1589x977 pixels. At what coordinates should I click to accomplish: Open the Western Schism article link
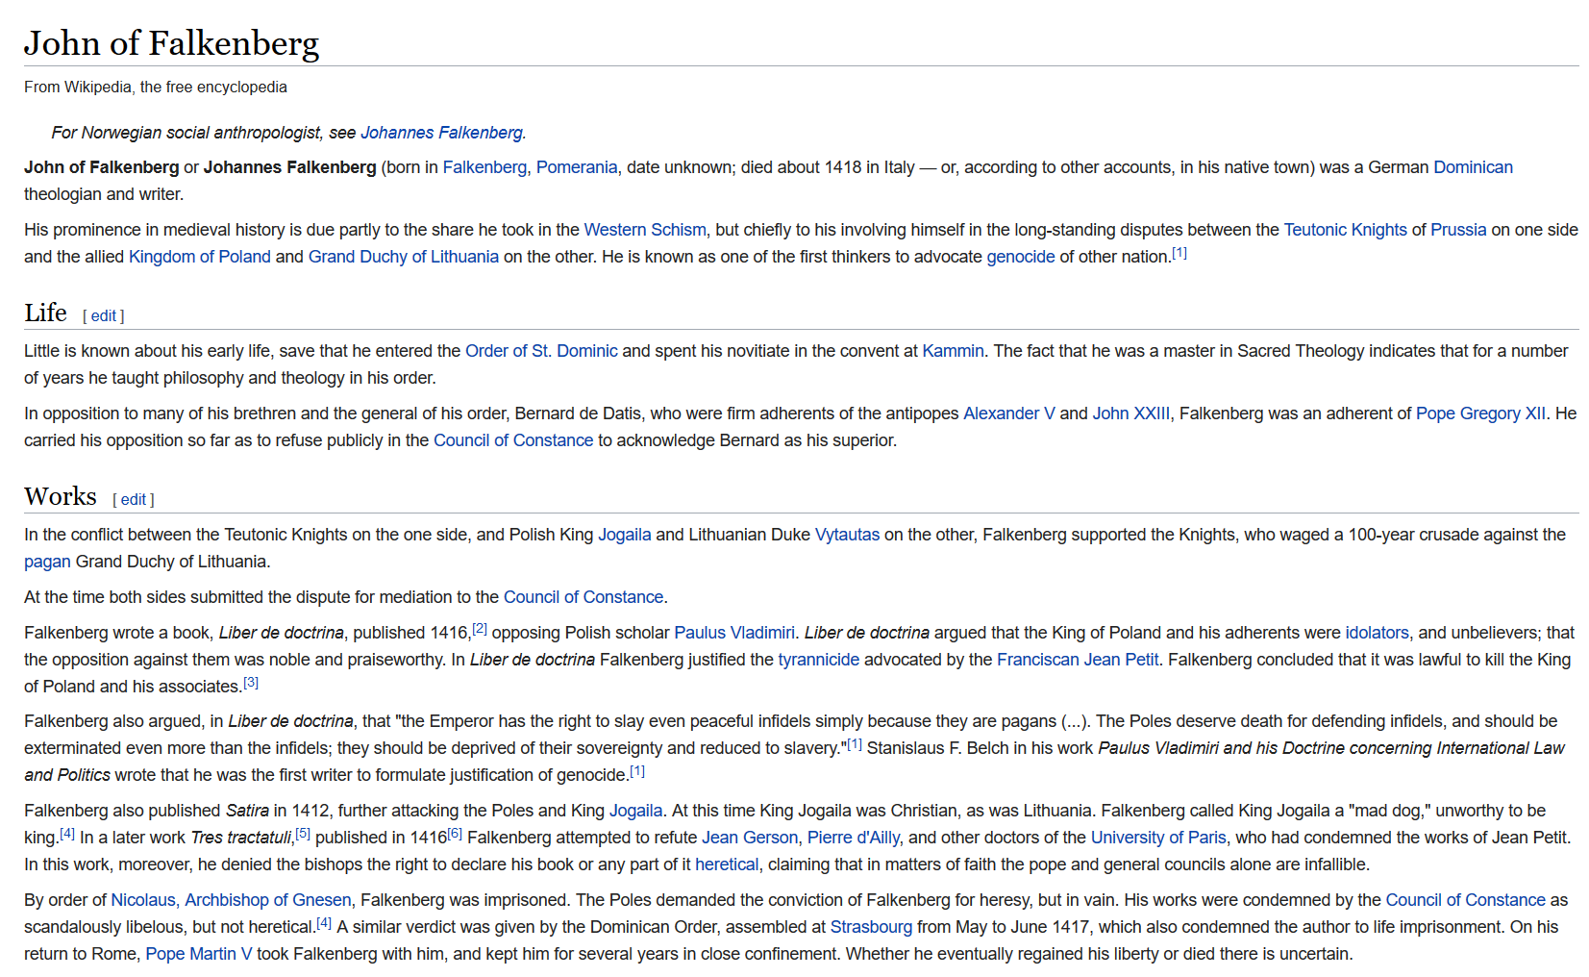coord(645,230)
